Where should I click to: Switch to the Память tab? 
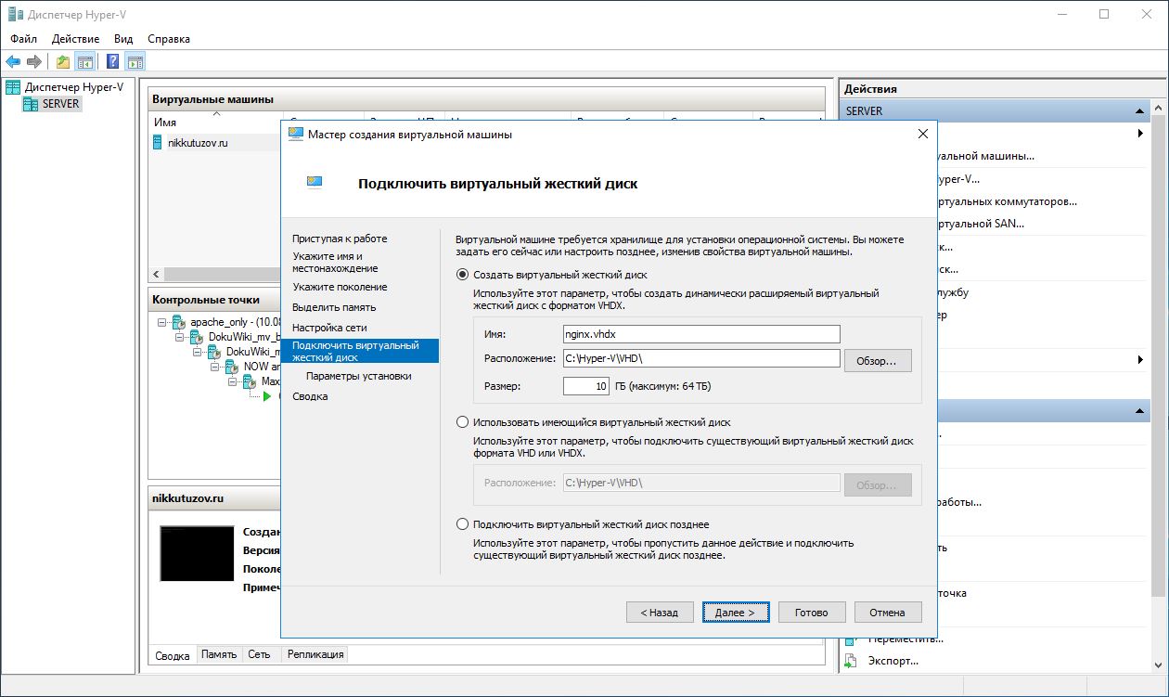pos(219,654)
